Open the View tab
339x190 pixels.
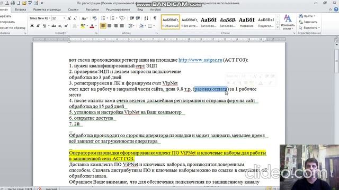pos(140,9)
